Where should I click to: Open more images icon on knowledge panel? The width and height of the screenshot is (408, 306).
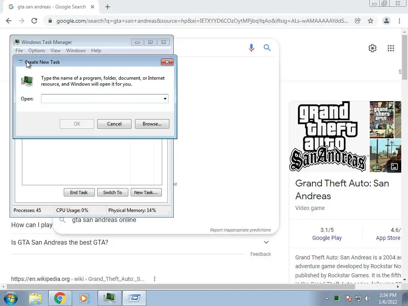pos(394,167)
